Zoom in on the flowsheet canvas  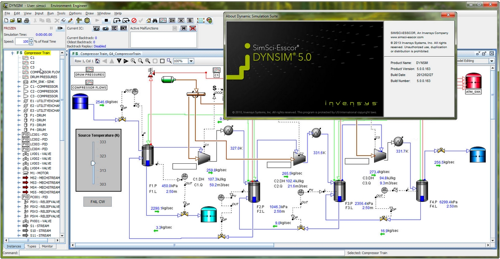[x=133, y=61]
